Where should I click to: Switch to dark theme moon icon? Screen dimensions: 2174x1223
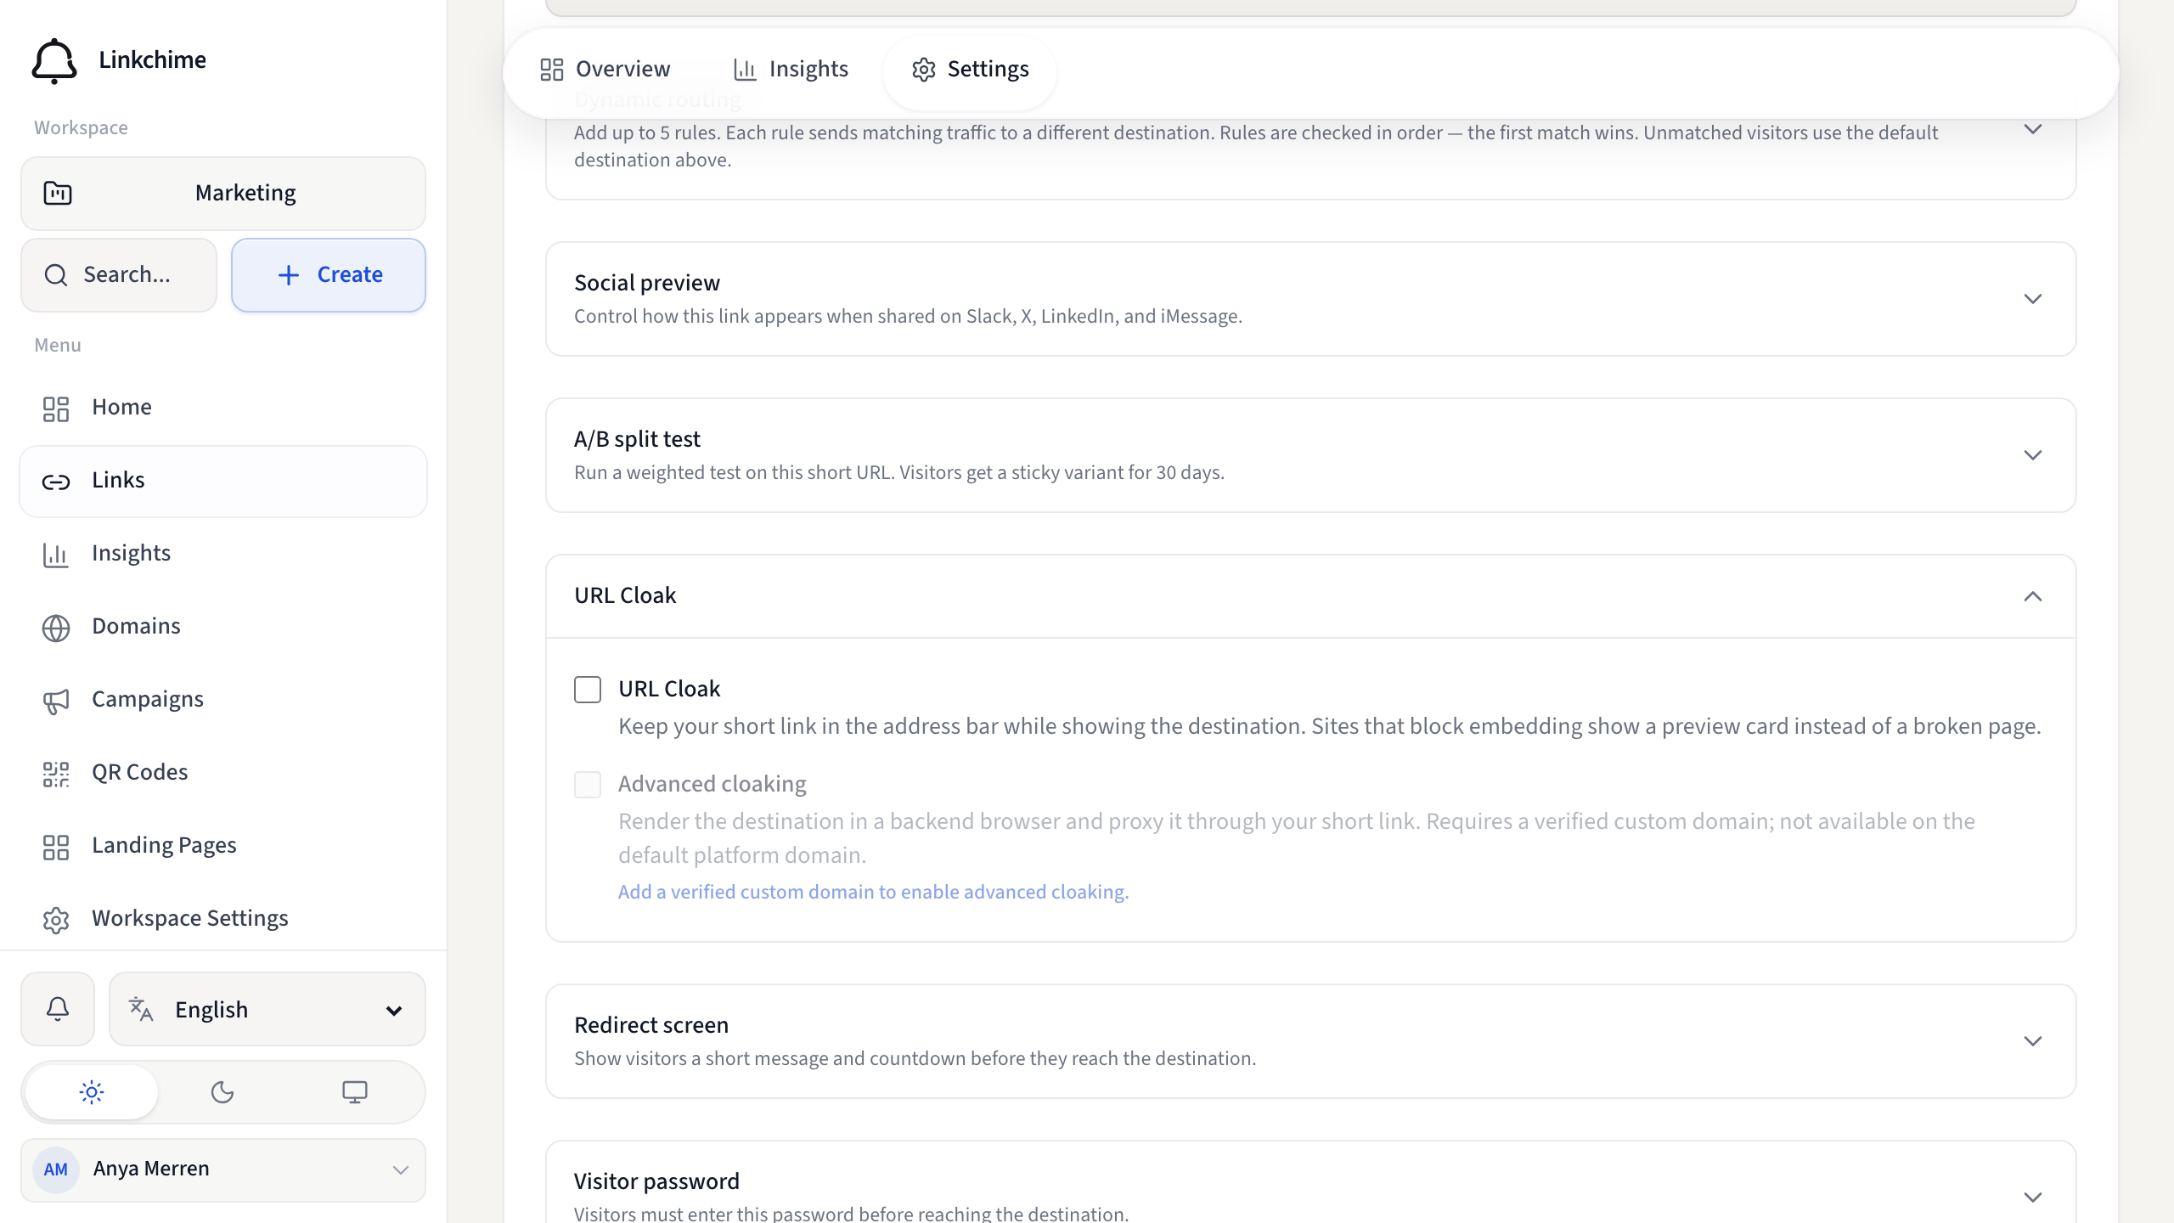point(222,1091)
